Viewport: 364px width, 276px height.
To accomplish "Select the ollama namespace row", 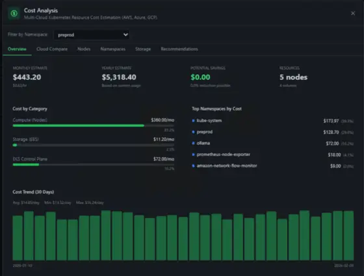I will point(273,144).
